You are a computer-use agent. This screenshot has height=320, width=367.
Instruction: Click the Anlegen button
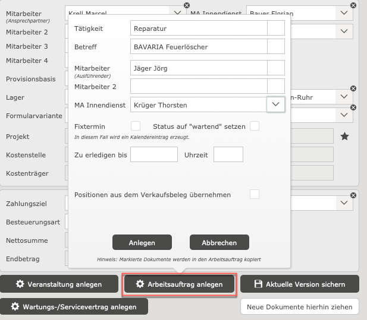pos(142,242)
